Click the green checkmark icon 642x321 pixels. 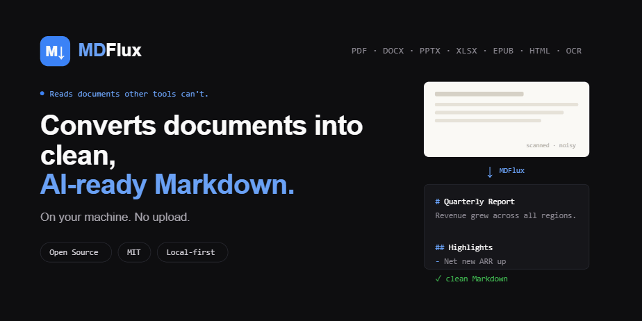click(x=438, y=279)
